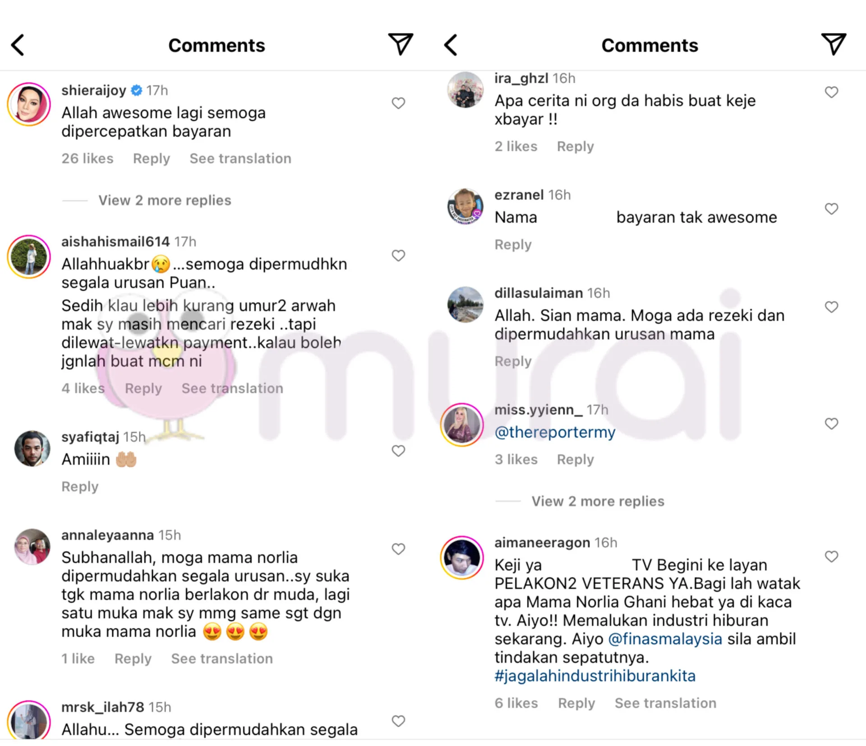Open direct share icon in left Comments header
This screenshot has height=746, width=866.
[x=401, y=44]
